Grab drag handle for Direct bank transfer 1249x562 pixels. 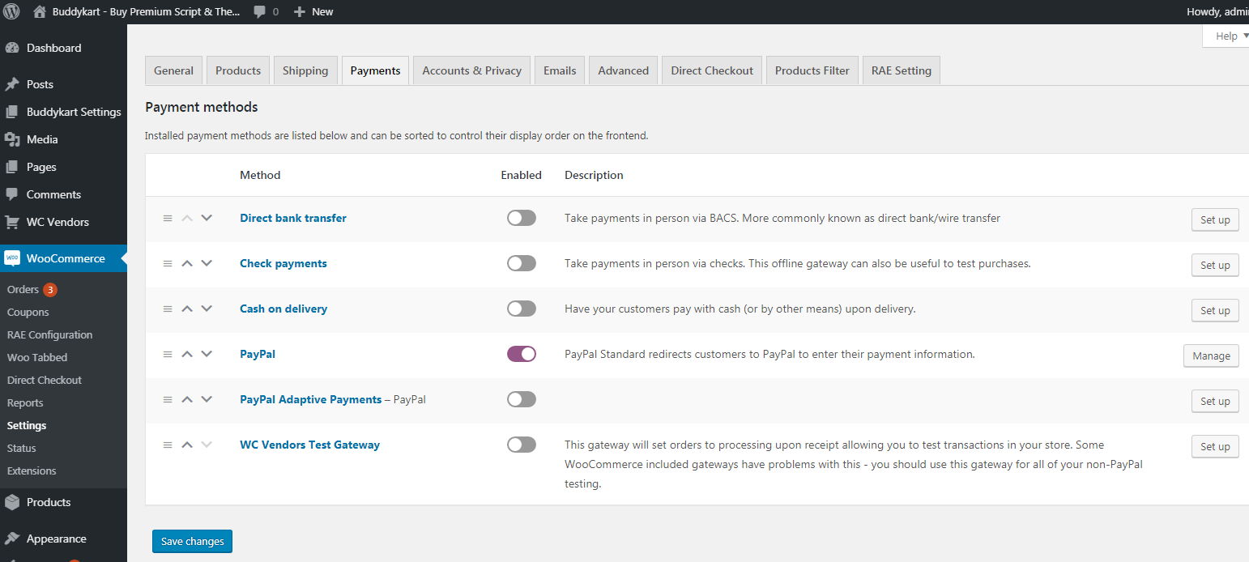tap(168, 218)
